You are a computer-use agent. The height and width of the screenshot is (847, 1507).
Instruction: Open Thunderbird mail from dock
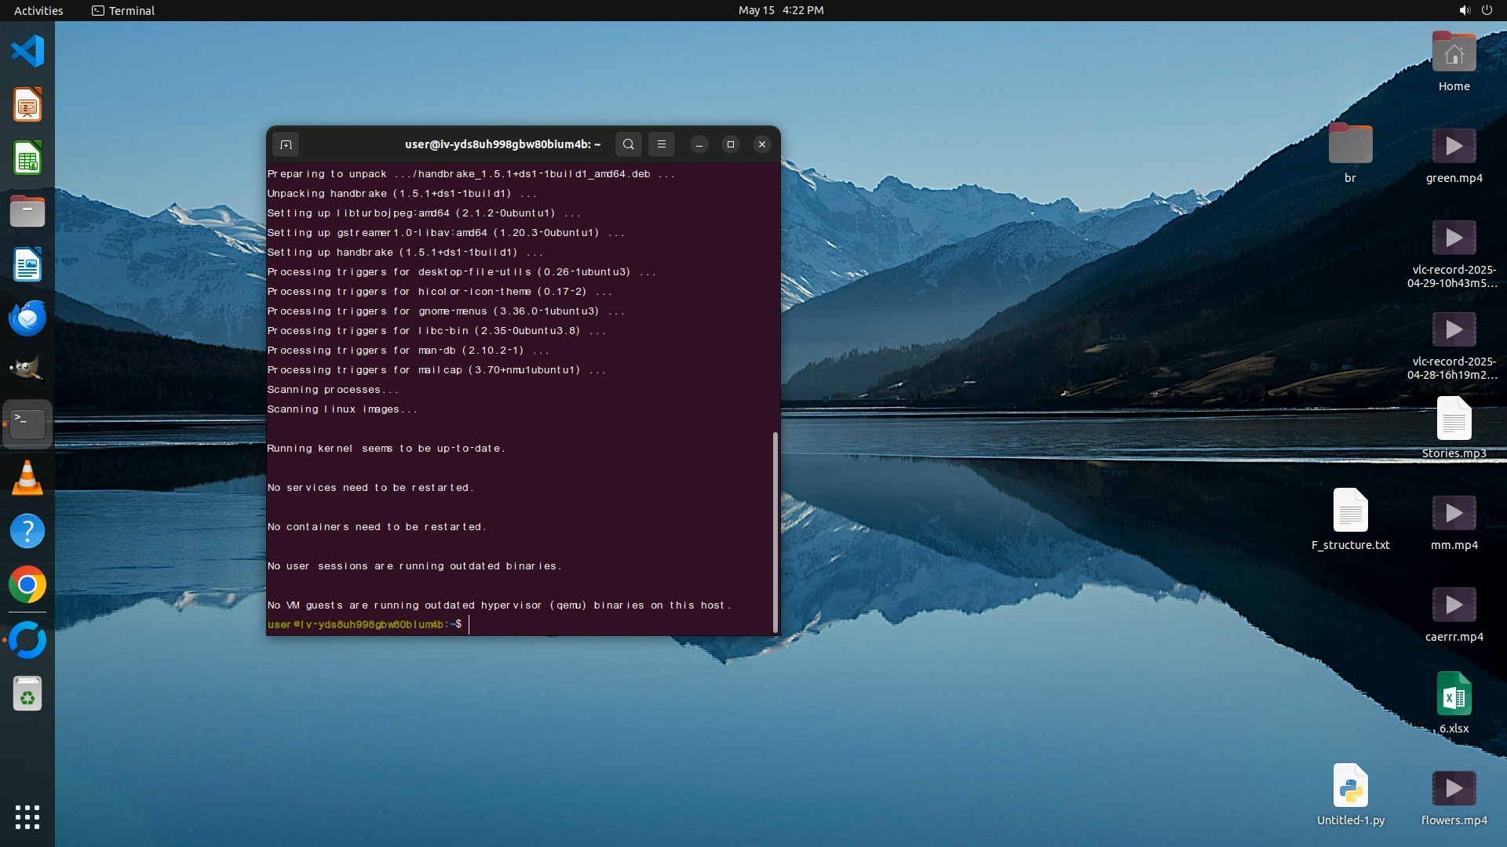27,318
